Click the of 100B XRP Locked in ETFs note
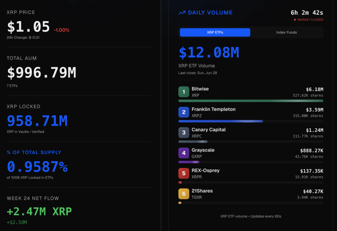The height and width of the screenshot is (231, 337). coord(30,178)
